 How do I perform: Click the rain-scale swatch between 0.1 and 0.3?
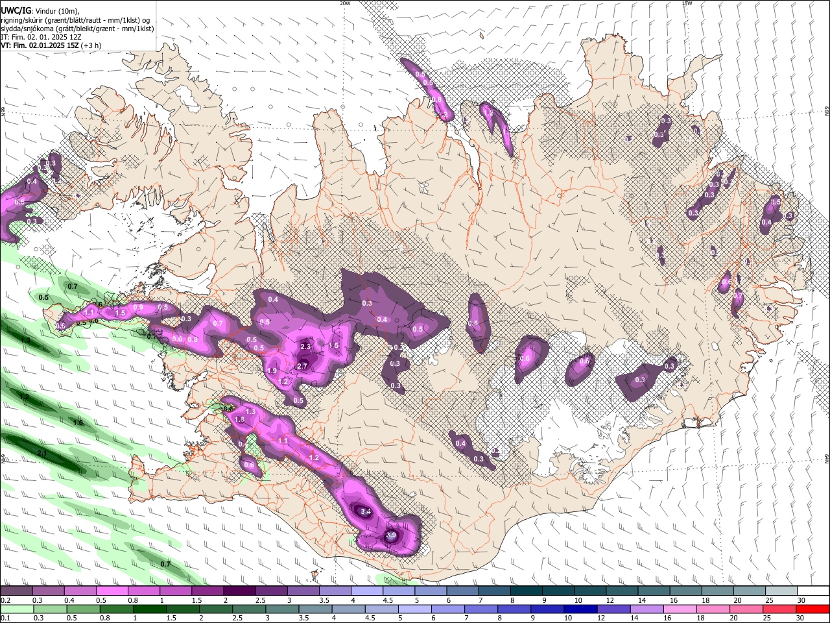point(16,609)
